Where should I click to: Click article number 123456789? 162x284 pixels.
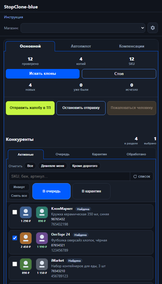(x=60, y=250)
